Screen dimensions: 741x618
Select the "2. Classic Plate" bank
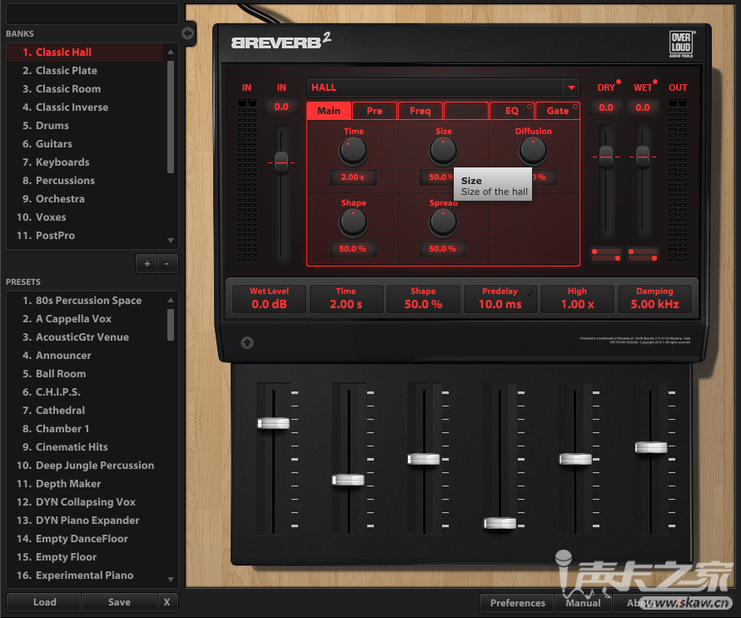pos(86,71)
